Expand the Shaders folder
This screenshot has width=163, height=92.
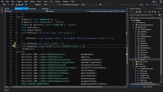133,64
